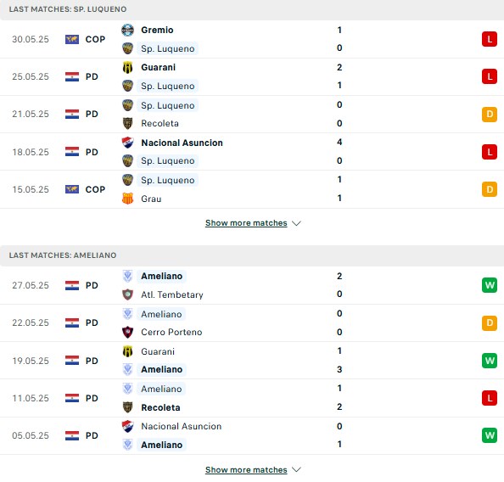Open the Recoleta team name on 11.05.25

(x=160, y=407)
